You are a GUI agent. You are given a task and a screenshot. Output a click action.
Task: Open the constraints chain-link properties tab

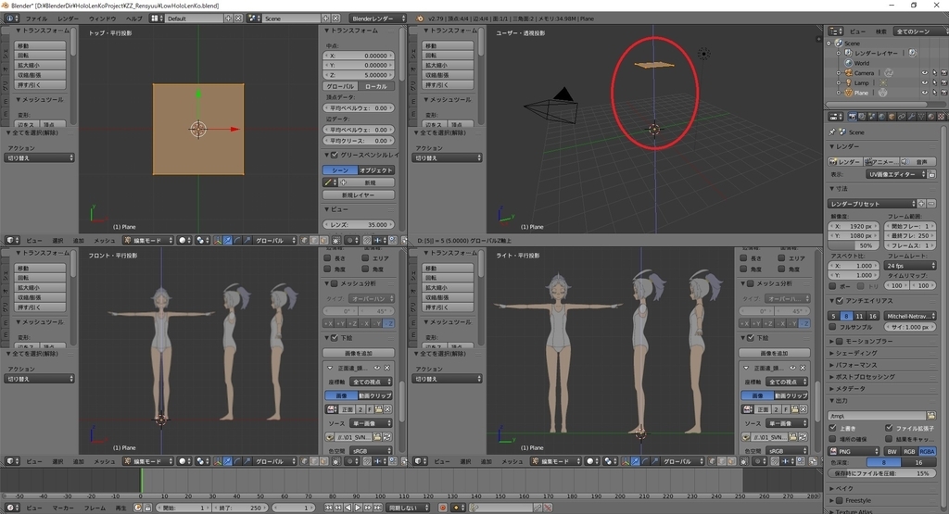point(902,116)
